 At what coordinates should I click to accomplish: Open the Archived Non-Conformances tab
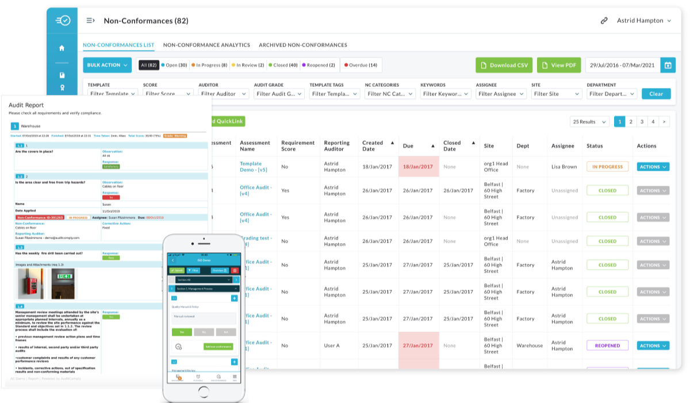302,45
